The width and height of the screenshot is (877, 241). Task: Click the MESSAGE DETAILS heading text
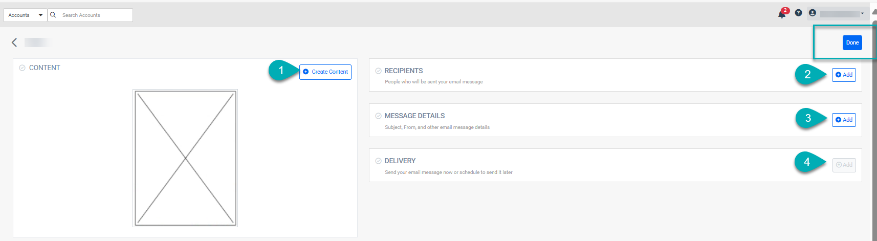coord(414,116)
